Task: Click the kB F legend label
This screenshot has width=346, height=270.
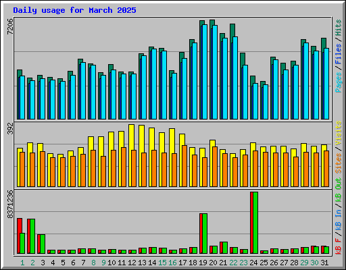Action: (x=339, y=246)
